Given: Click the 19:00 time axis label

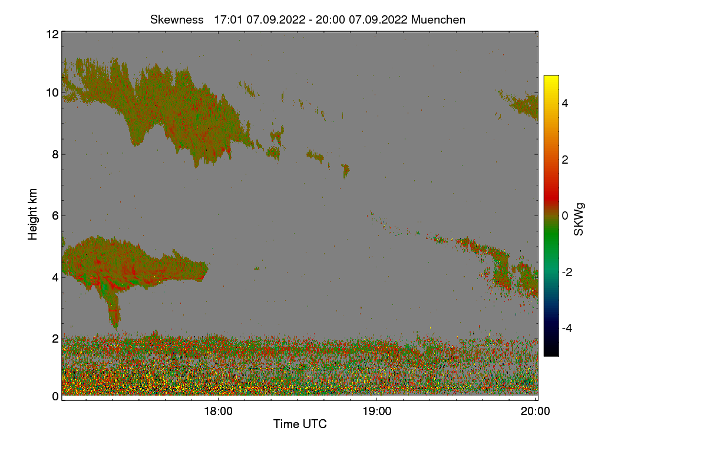Looking at the screenshot, I should 377,412.
